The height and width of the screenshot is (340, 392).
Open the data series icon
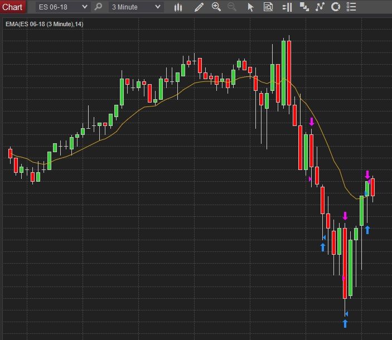tap(304, 7)
